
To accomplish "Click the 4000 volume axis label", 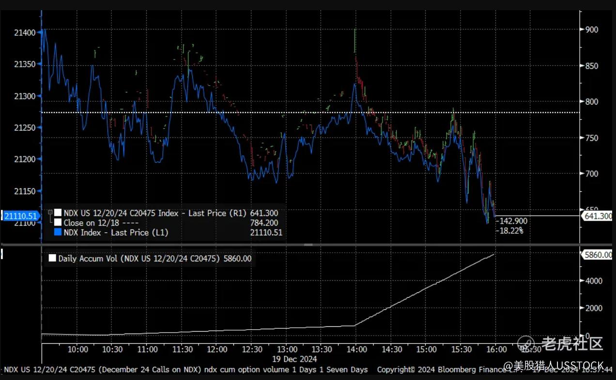I will click(593, 281).
